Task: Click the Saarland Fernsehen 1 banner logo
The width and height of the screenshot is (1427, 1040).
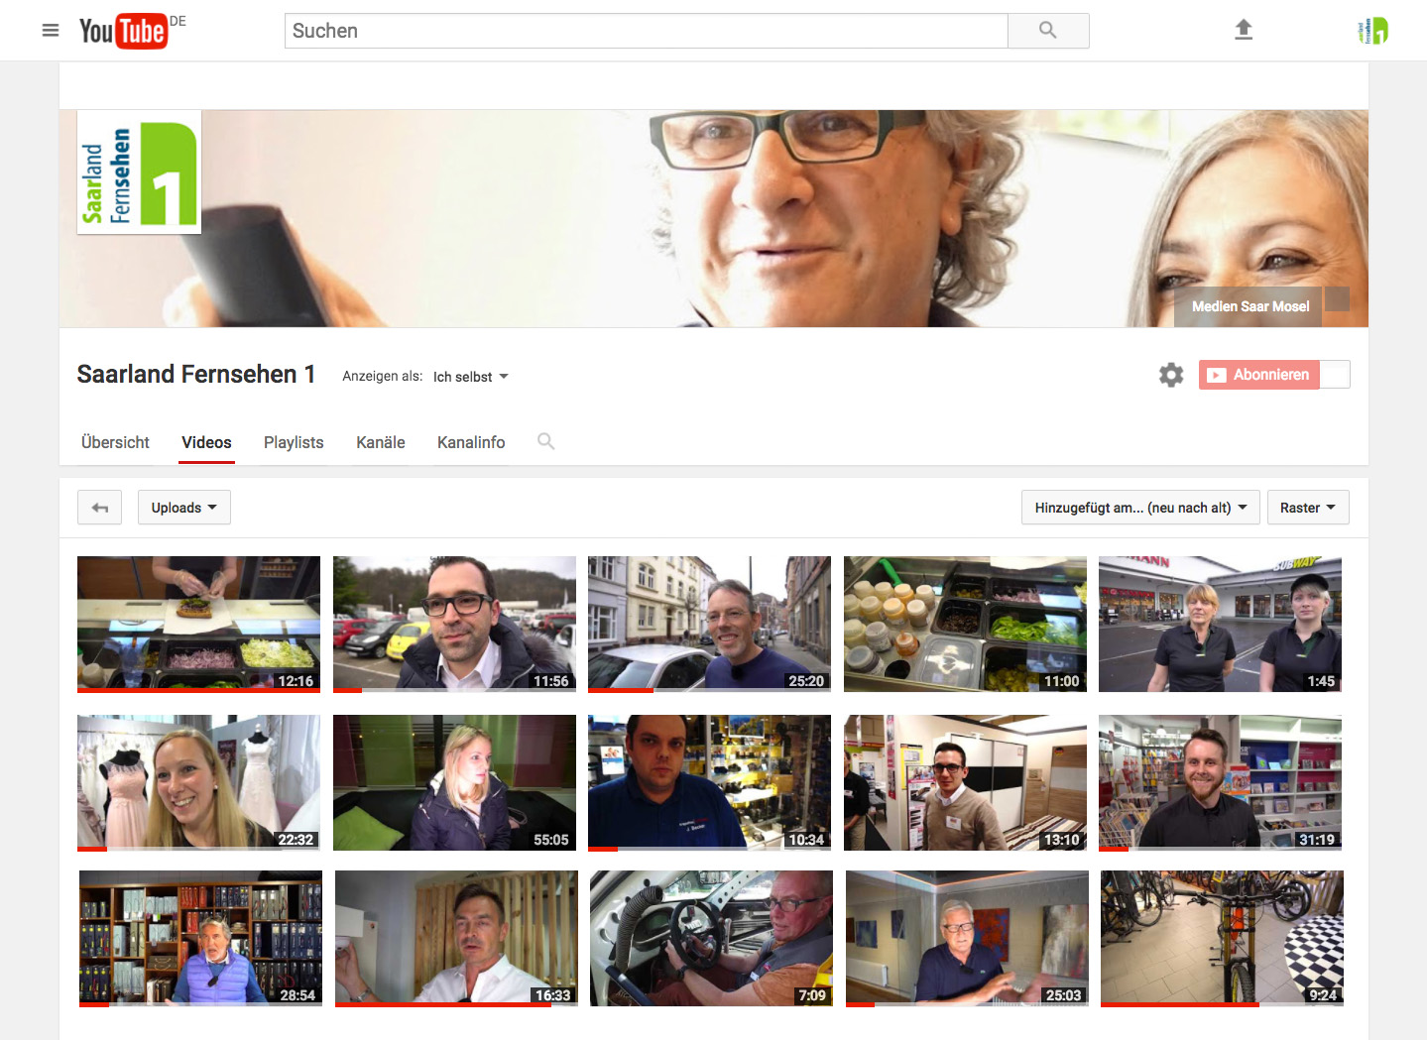Action: pos(139,172)
